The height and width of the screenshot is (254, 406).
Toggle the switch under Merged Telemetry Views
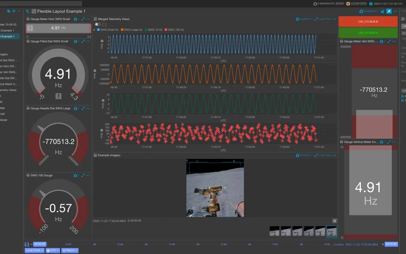pos(98,24)
